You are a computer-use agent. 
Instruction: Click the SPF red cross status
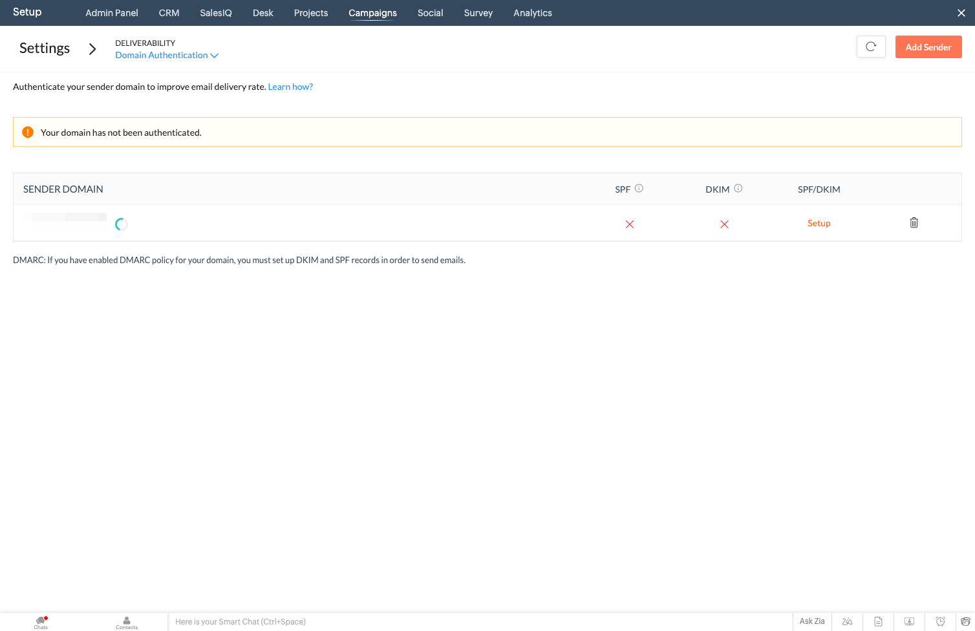tap(630, 224)
